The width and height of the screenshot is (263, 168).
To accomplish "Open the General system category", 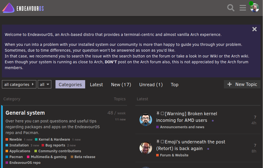I will click(x=25, y=113).
